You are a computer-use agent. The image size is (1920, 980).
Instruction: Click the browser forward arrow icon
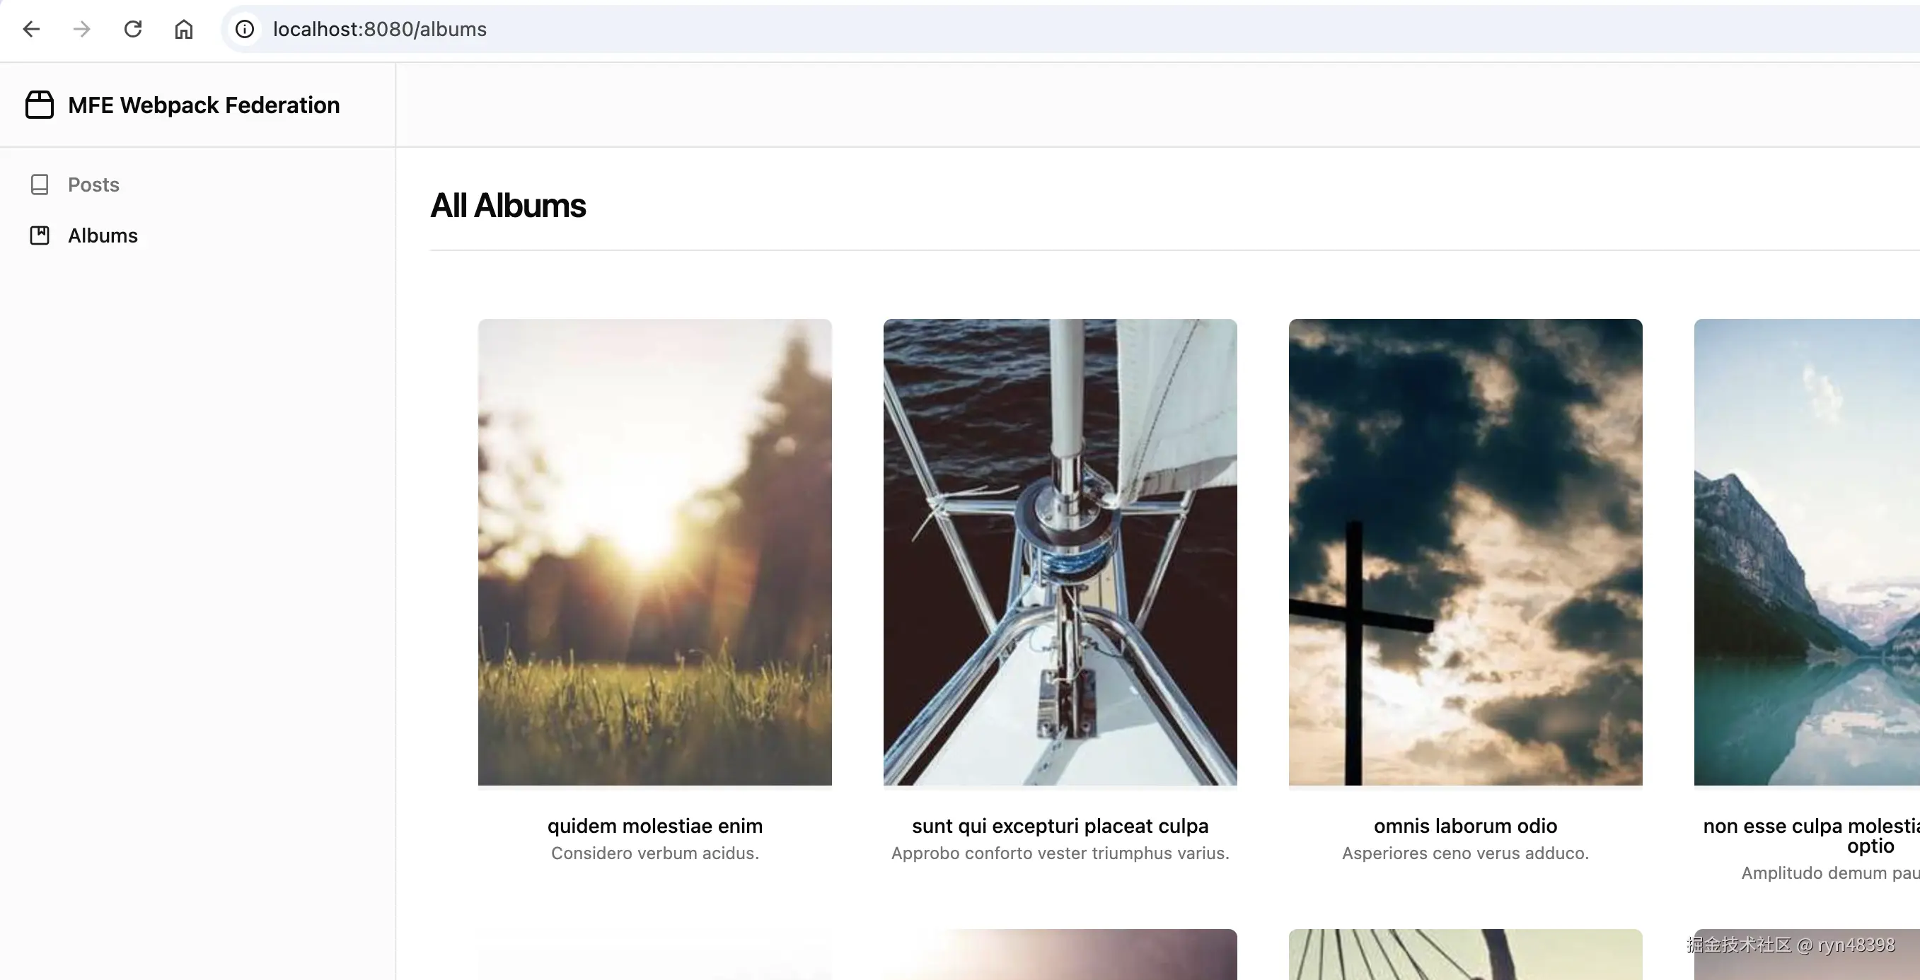click(x=82, y=29)
